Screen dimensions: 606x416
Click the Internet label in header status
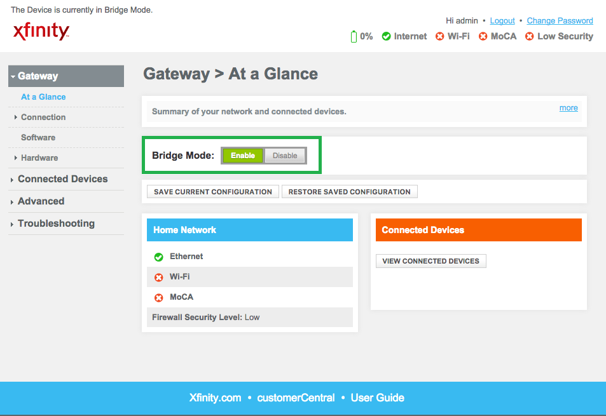(x=410, y=36)
